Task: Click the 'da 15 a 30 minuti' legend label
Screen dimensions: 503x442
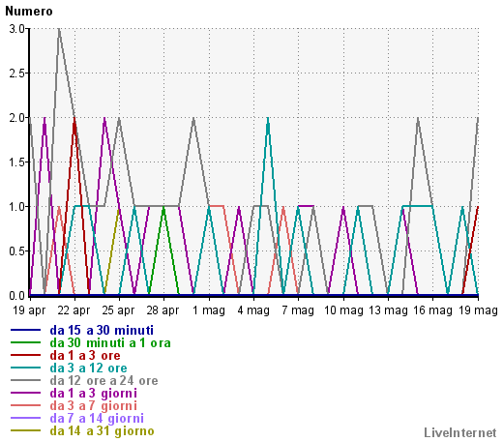Action: tap(102, 331)
